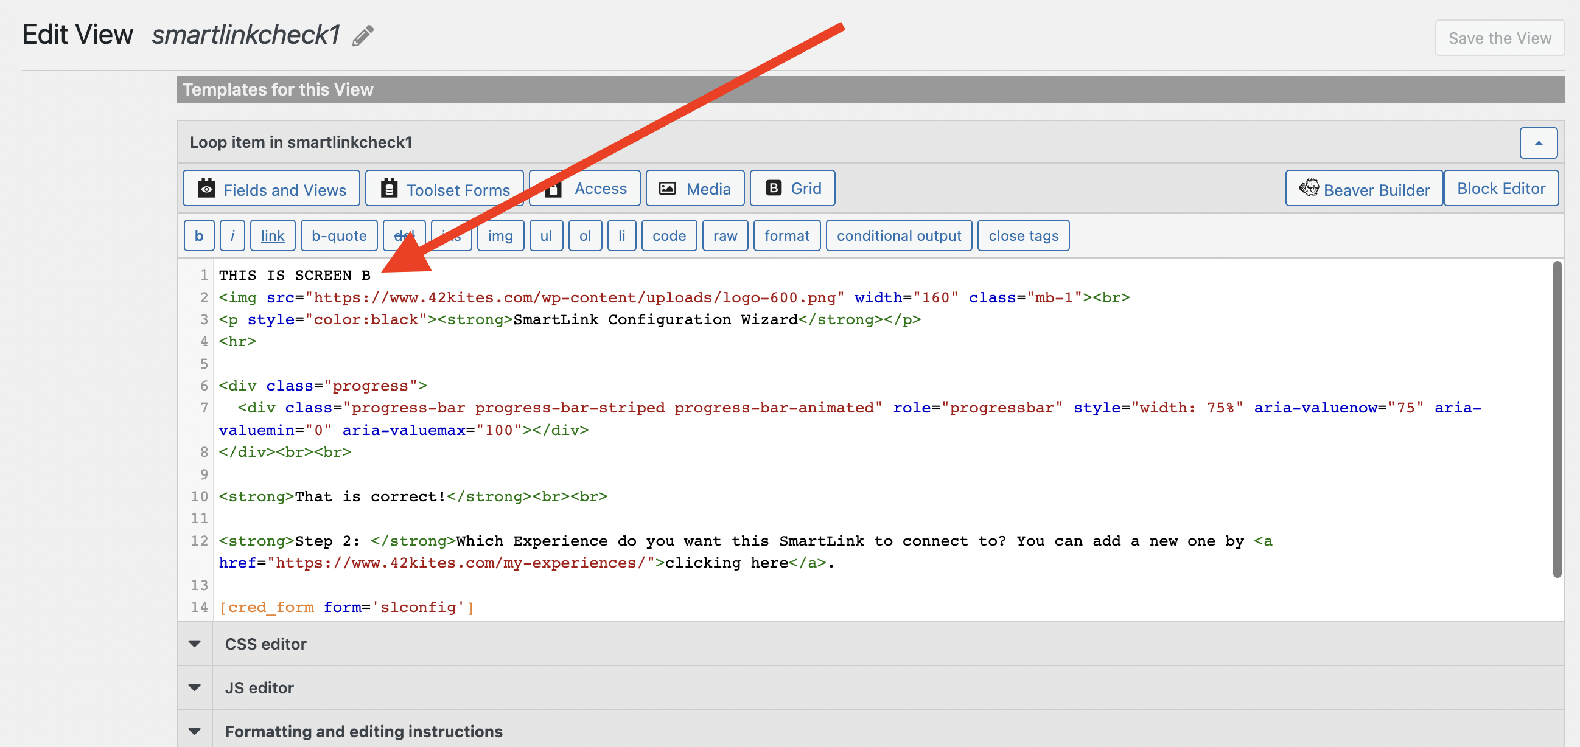Click the Toolset Forms clipboard icon
The width and height of the screenshot is (1580, 747).
389,188
